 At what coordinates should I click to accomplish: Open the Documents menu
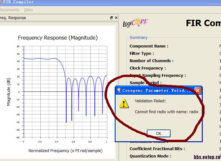pos(9,10)
